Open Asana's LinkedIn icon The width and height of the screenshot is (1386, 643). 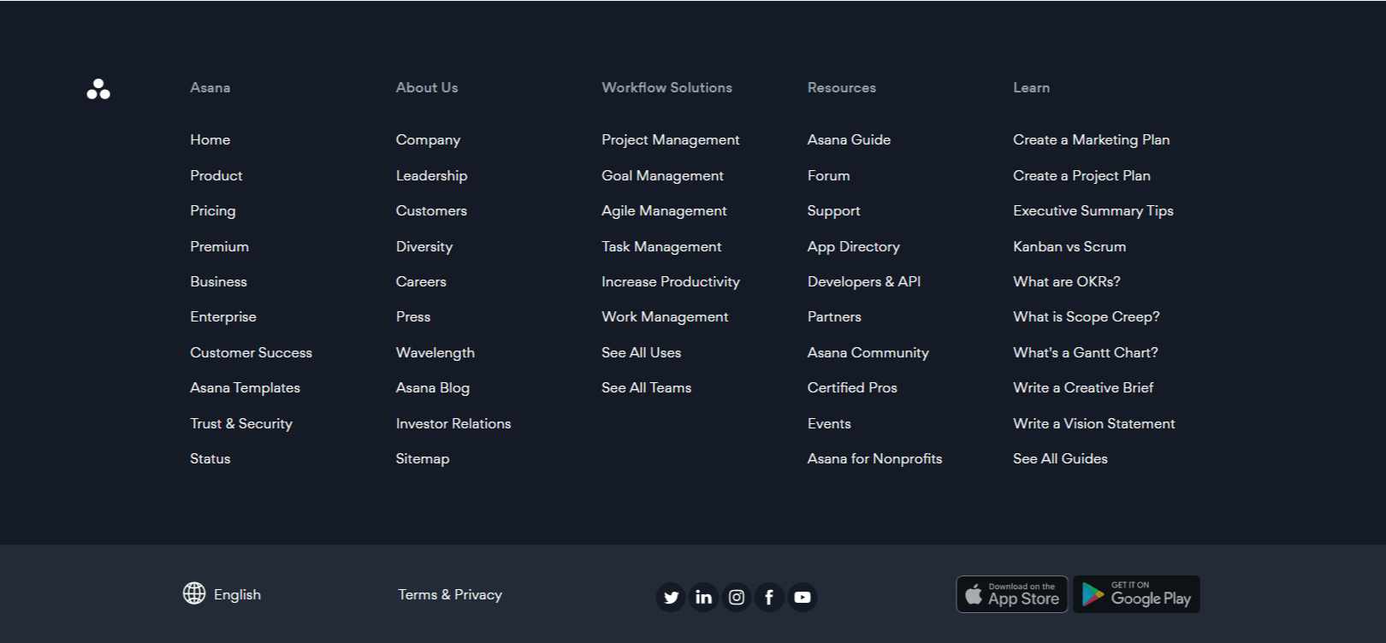[703, 597]
